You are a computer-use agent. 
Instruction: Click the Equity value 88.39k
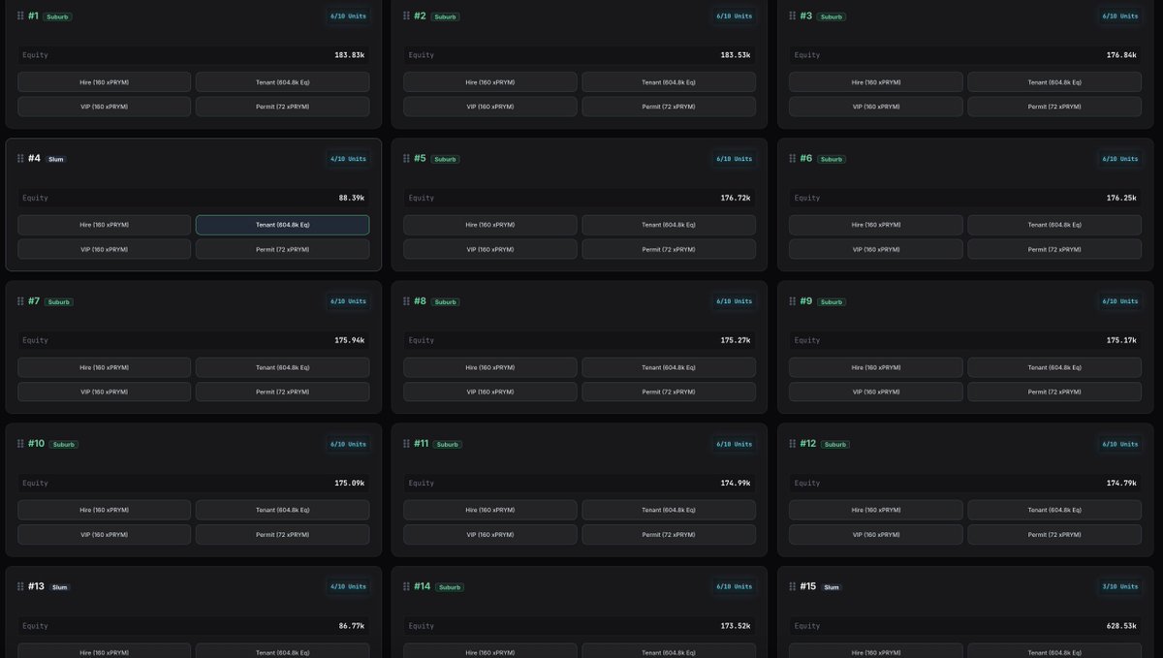click(x=352, y=198)
